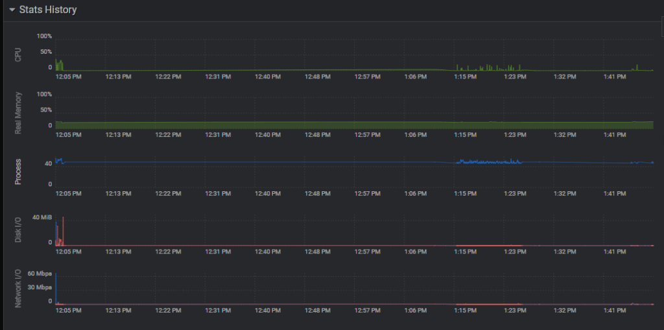Click 1:23 PM under the Process chart
664x330 pixels.
point(516,193)
